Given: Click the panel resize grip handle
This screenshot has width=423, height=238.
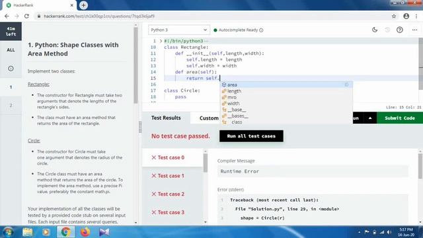Looking at the screenshot, I should [140, 127].
